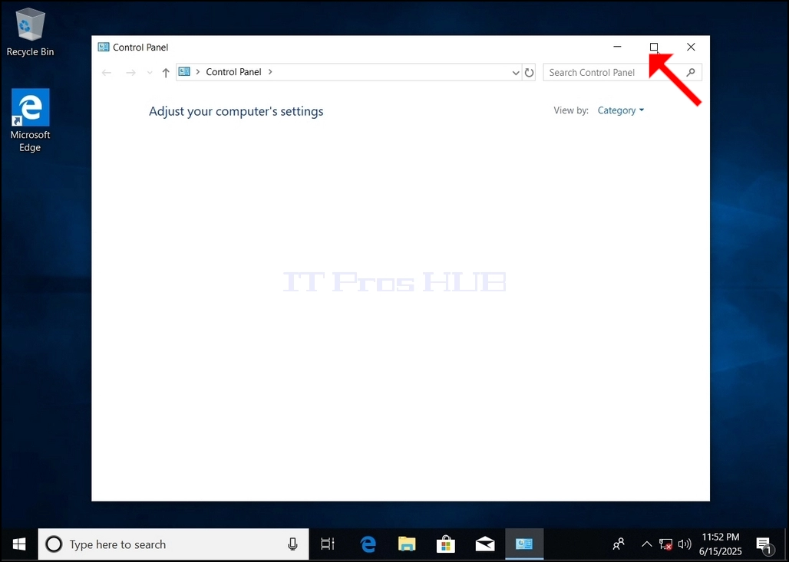Launch Edge from the taskbar
The height and width of the screenshot is (562, 789).
pos(368,544)
